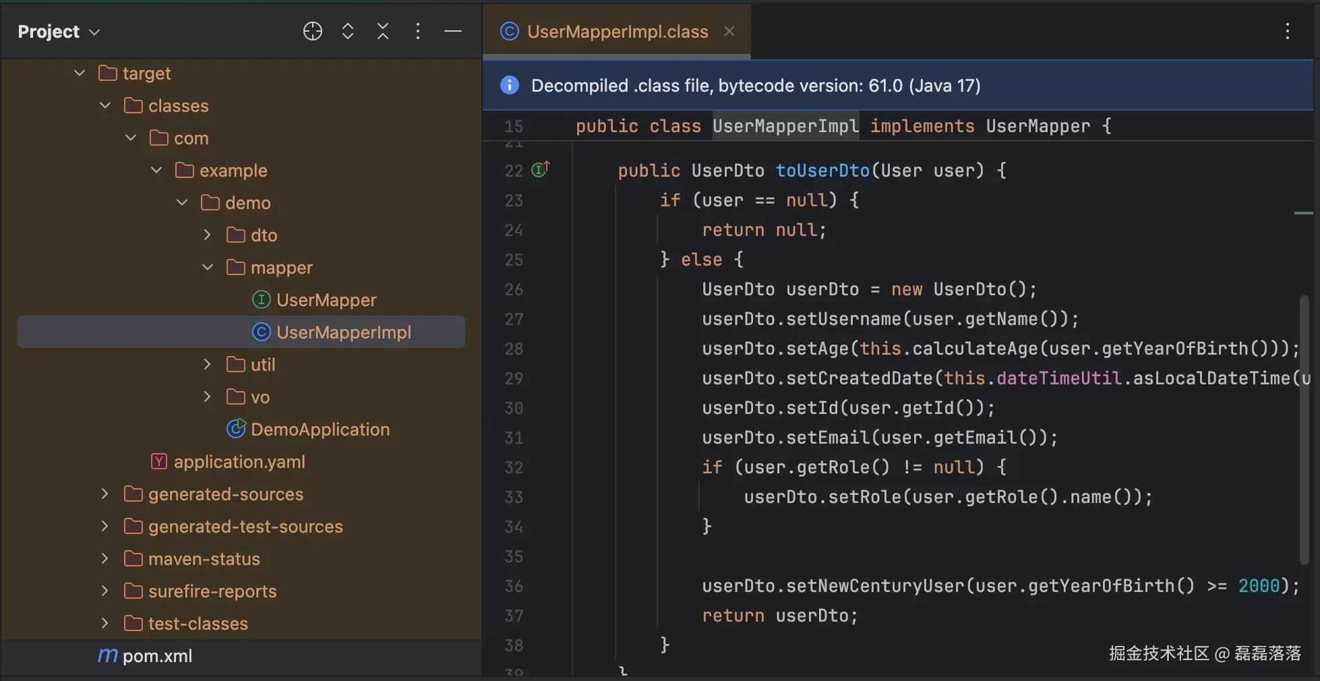Collapse the target folder

pyautogui.click(x=80, y=73)
